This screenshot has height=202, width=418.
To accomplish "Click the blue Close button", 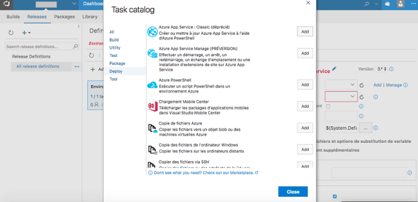I will click(293, 192).
